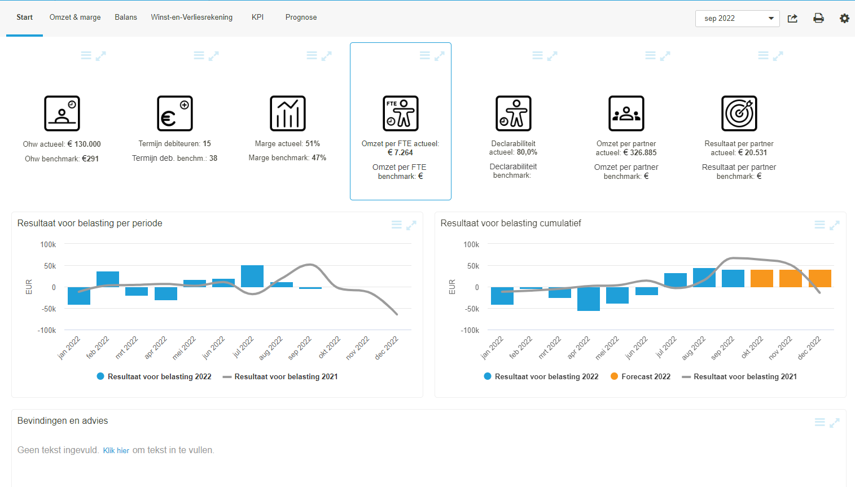Image resolution: width=855 pixels, height=487 pixels.
Task: Open the sep 2022 period dropdown
Action: 737,18
